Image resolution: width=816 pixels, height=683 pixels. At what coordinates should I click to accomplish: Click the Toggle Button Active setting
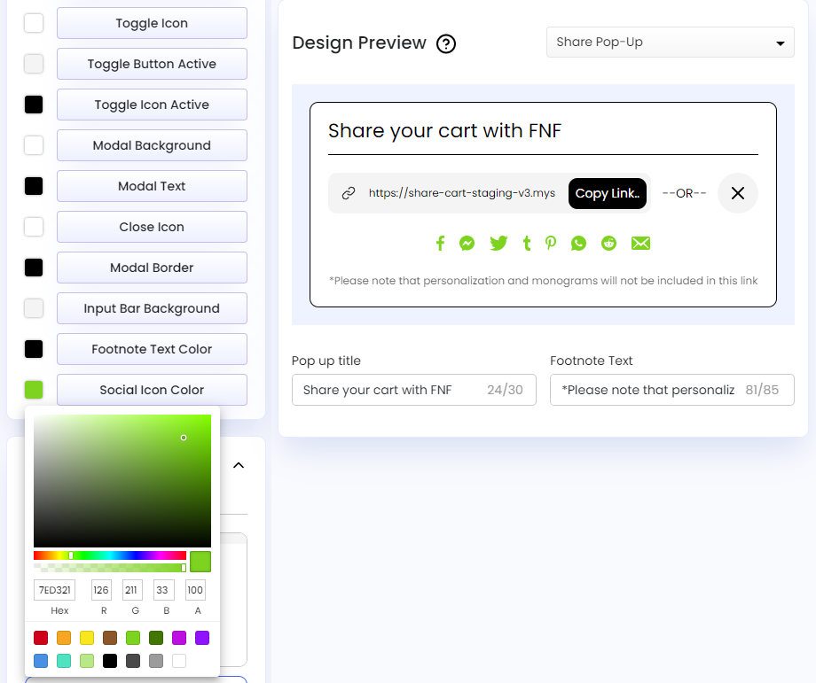click(x=152, y=64)
